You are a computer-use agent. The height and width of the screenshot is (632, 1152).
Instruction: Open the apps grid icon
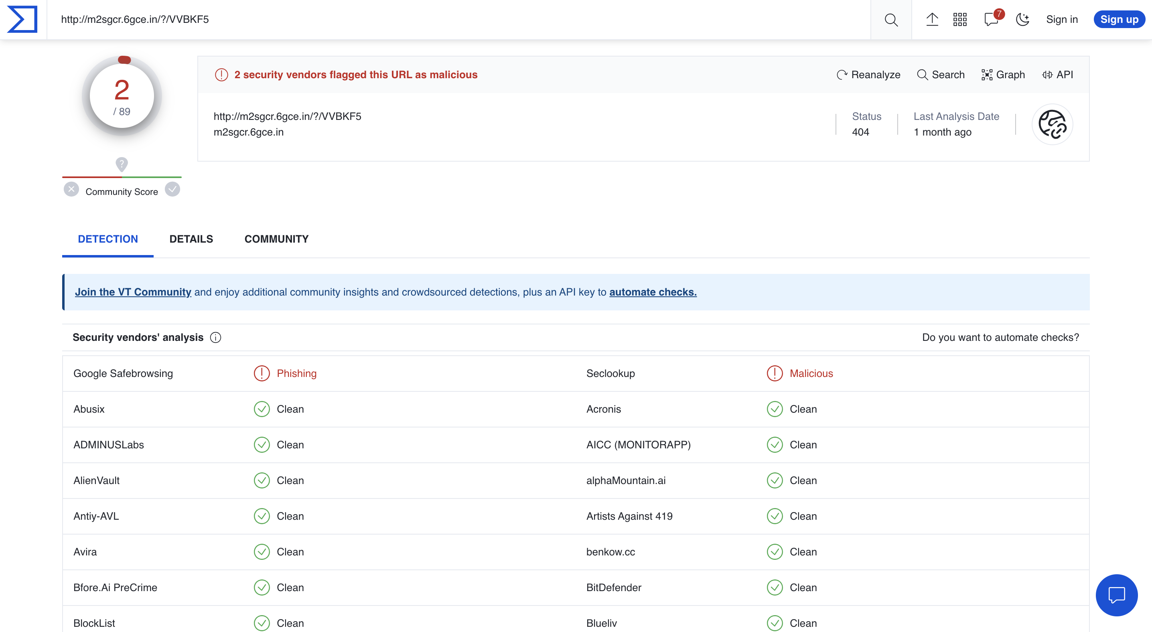[960, 19]
